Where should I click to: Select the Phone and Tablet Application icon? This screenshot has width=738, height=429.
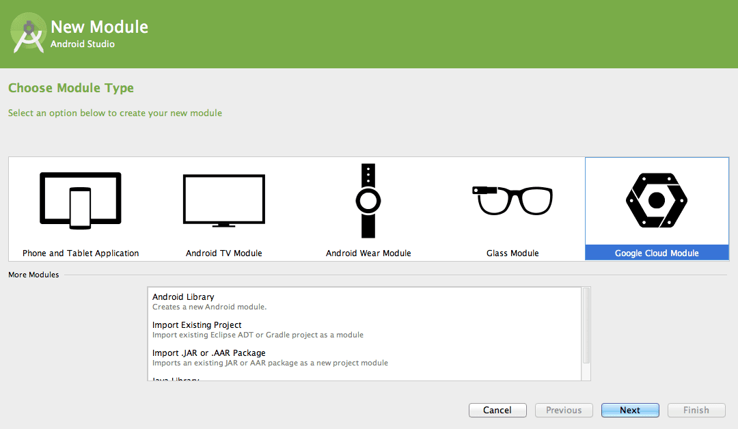coord(80,200)
